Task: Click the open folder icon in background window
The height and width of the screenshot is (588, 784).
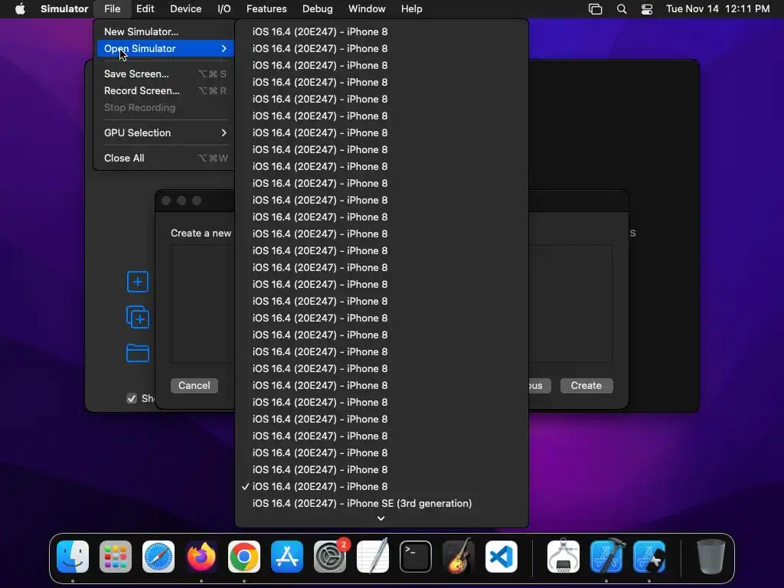Action: pos(138,353)
